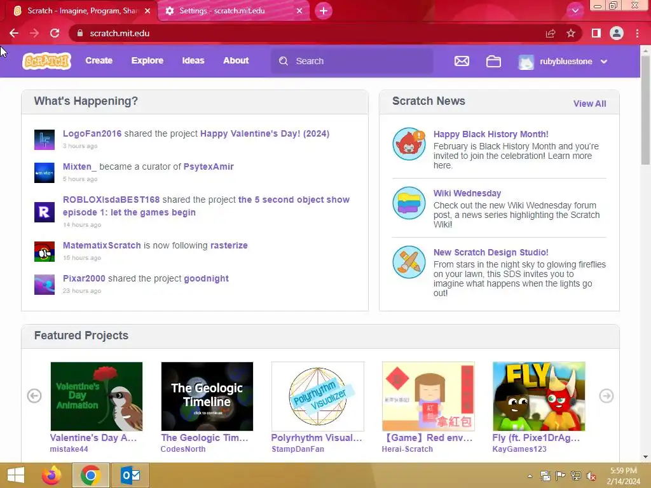Open the About menu item
Screen dimensions: 651x488
coord(236,60)
